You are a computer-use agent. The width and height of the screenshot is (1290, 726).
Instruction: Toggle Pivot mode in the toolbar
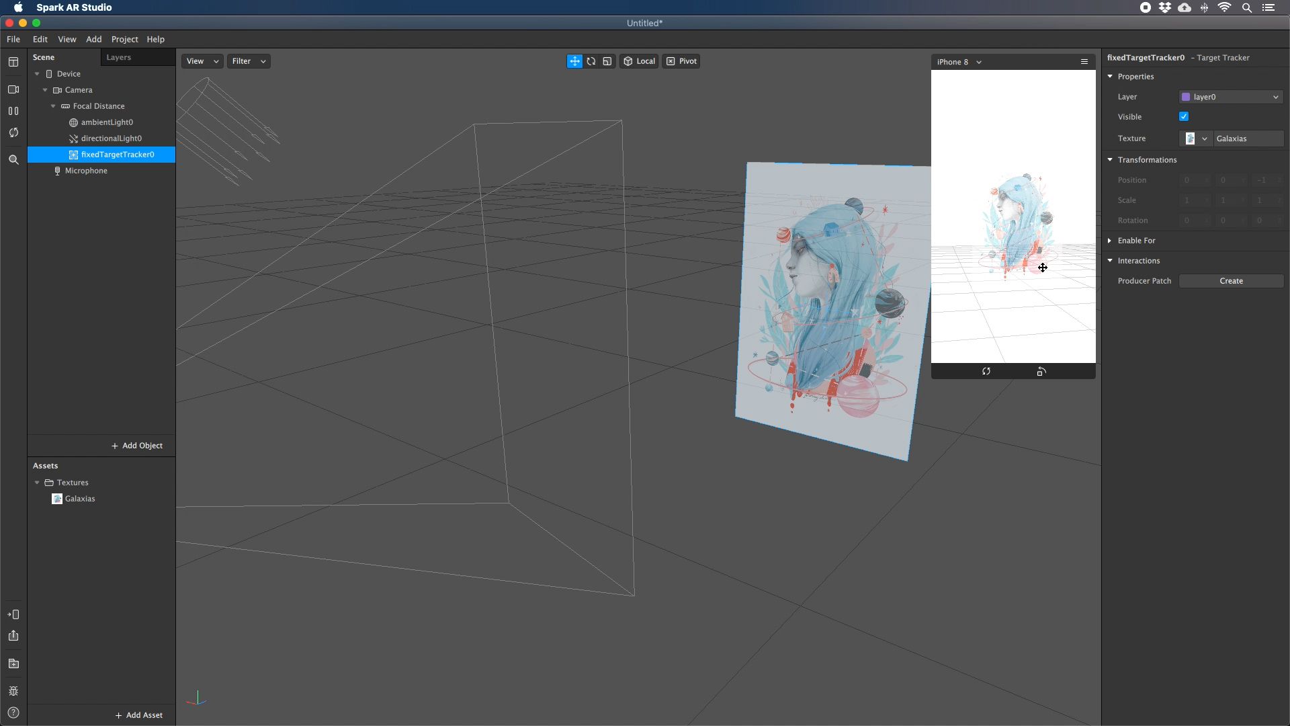681,61
